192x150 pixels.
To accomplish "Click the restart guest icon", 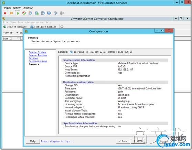I will [x=24, y=13].
